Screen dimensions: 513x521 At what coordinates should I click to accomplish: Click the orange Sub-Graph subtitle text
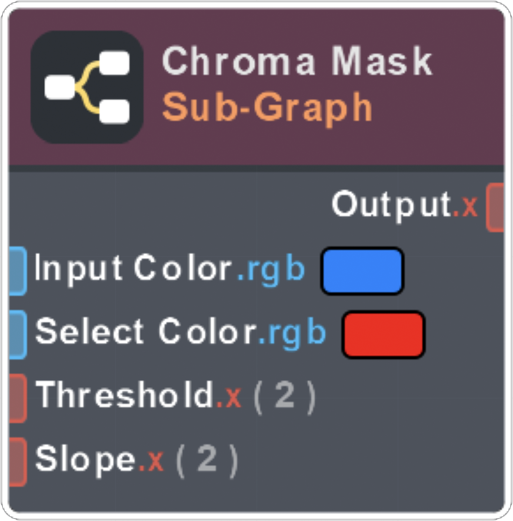click(267, 107)
